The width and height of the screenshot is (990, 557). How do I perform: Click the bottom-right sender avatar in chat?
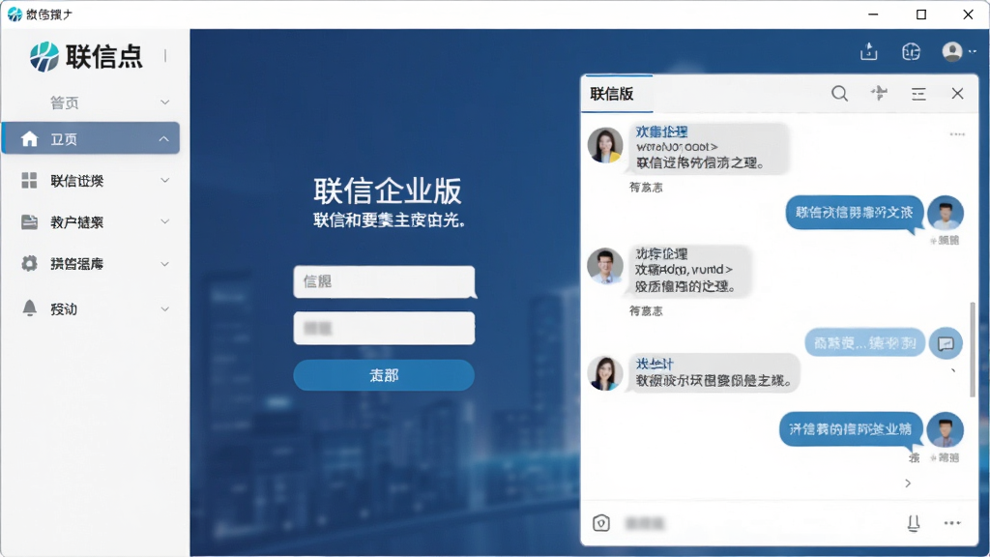pyautogui.click(x=946, y=430)
